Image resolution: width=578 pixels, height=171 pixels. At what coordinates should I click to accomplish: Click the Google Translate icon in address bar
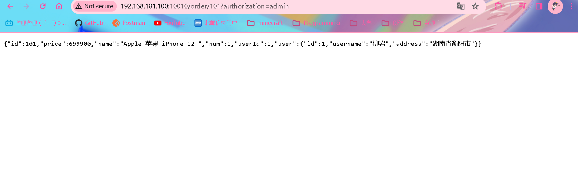click(x=460, y=6)
